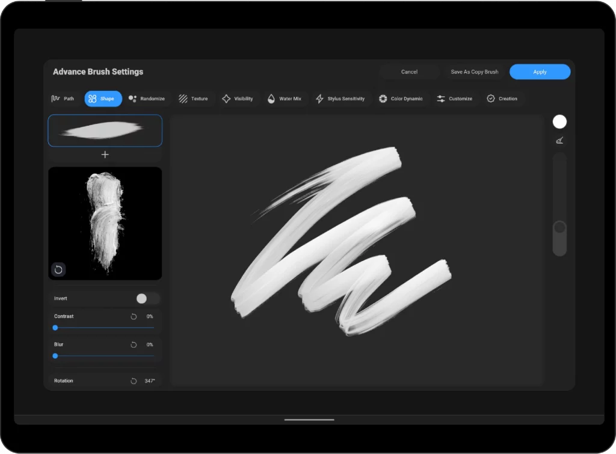Select the brush stroke thumbnail
This screenshot has width=616, height=454.
coord(105,130)
